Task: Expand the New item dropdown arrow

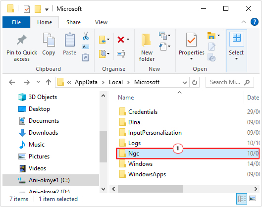Action: [x=169, y=36]
